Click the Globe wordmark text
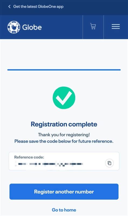Image resolution: width=128 pixels, height=216 pixels. click(32, 27)
